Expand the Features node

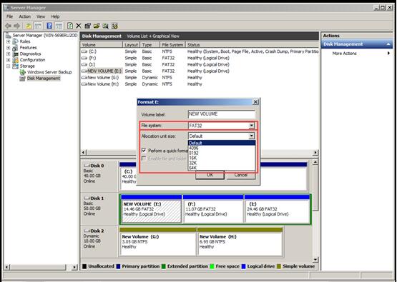pyautogui.click(x=9, y=48)
